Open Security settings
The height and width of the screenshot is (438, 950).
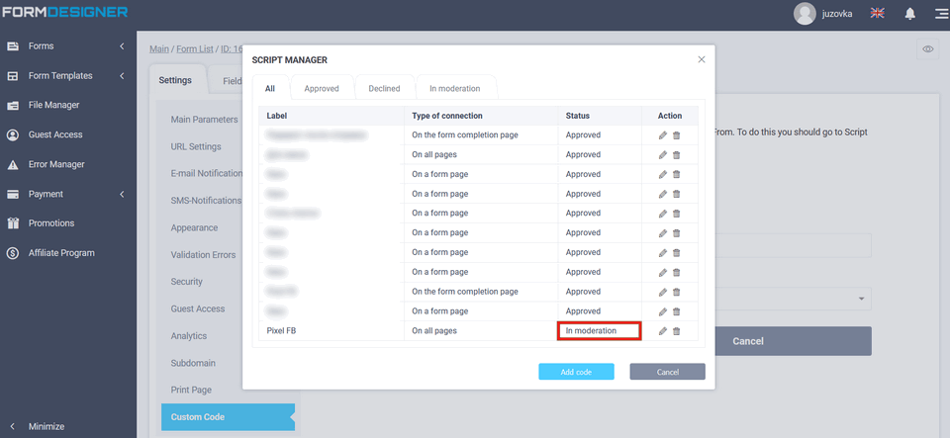tap(187, 282)
